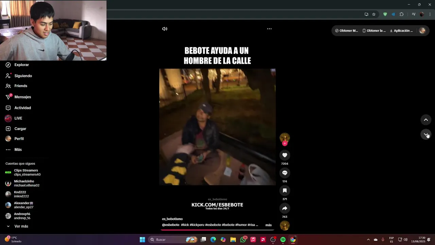Expand the Más sidebar menu
The height and width of the screenshot is (245, 435).
[14, 150]
